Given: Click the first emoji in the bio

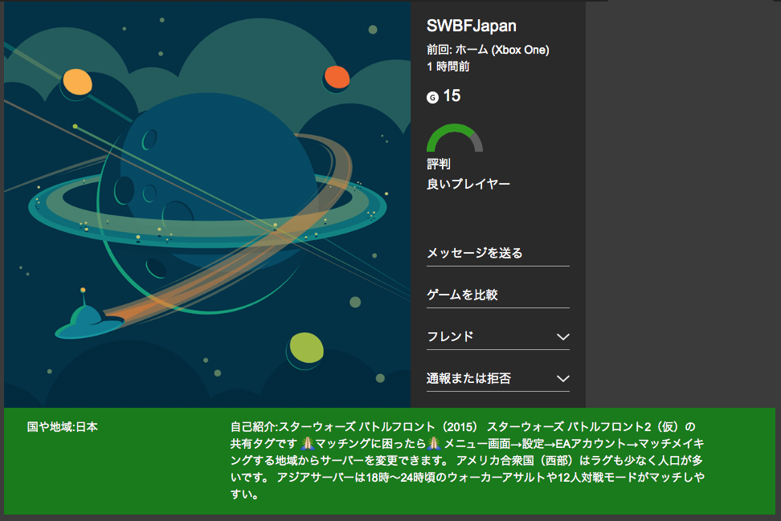Looking at the screenshot, I should (307, 443).
